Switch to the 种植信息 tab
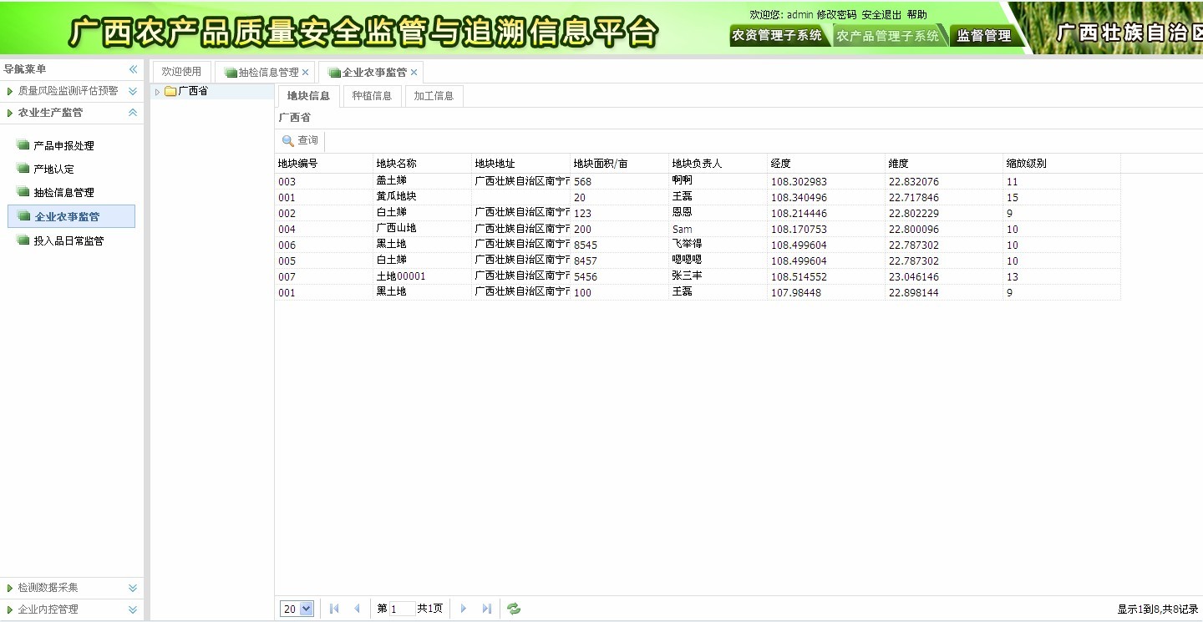 coord(372,96)
